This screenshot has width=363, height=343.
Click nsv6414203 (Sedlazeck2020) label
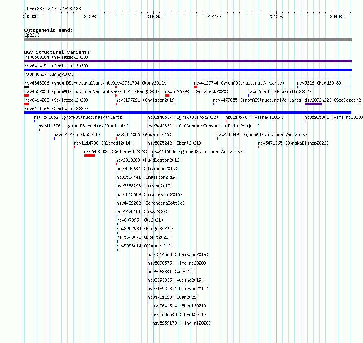click(x=56, y=100)
